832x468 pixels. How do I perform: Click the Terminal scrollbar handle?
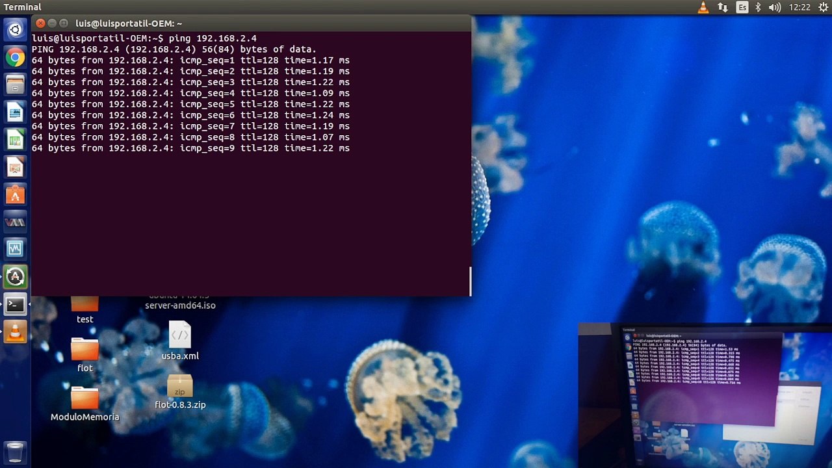(x=470, y=281)
